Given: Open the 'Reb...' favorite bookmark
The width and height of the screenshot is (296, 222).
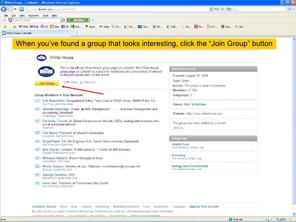Looking at the screenshot, I should tap(172, 26).
